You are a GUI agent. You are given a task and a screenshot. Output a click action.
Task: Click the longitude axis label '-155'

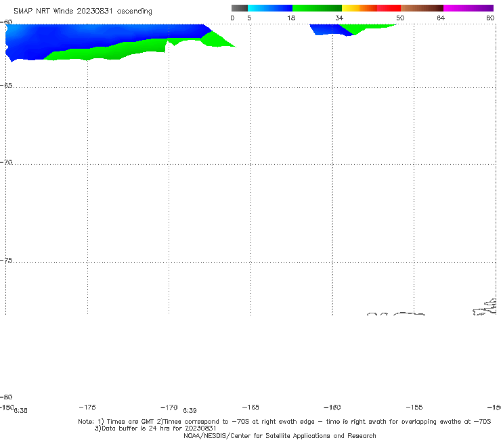pos(414,408)
